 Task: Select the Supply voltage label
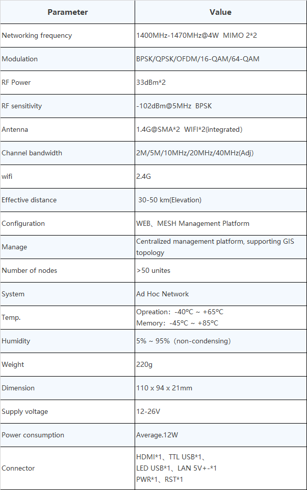click(25, 411)
